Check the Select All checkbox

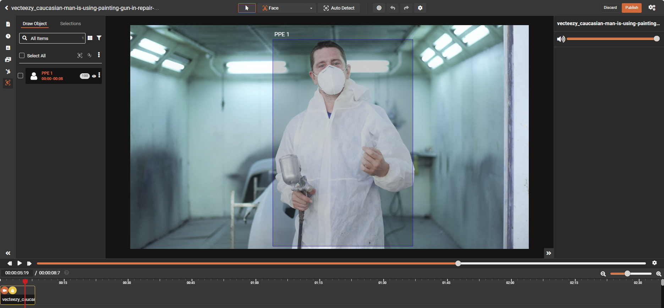[x=22, y=56]
